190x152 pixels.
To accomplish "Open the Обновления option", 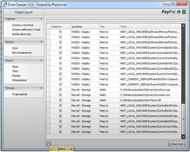I will (x=19, y=80).
